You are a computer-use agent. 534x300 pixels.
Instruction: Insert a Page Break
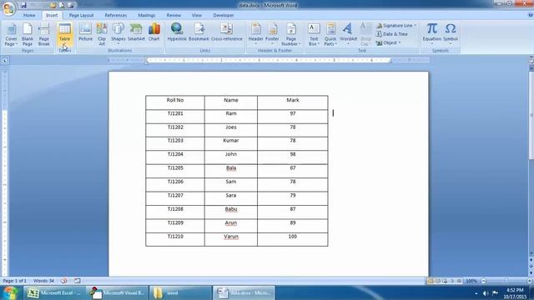pyautogui.click(x=43, y=34)
